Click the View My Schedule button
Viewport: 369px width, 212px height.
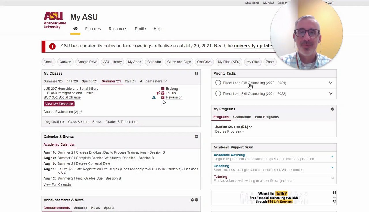coord(59,104)
